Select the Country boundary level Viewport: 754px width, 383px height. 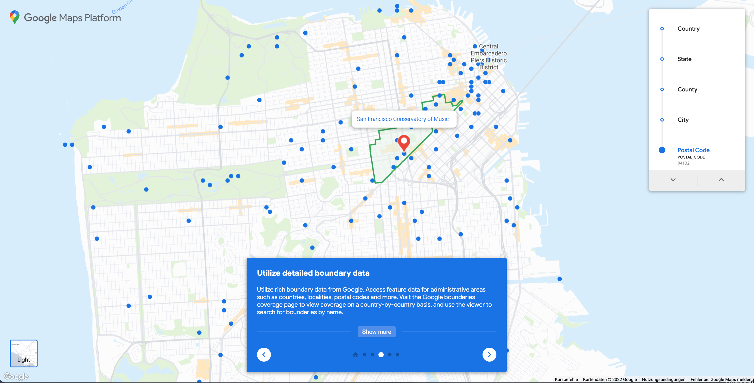[x=688, y=29]
